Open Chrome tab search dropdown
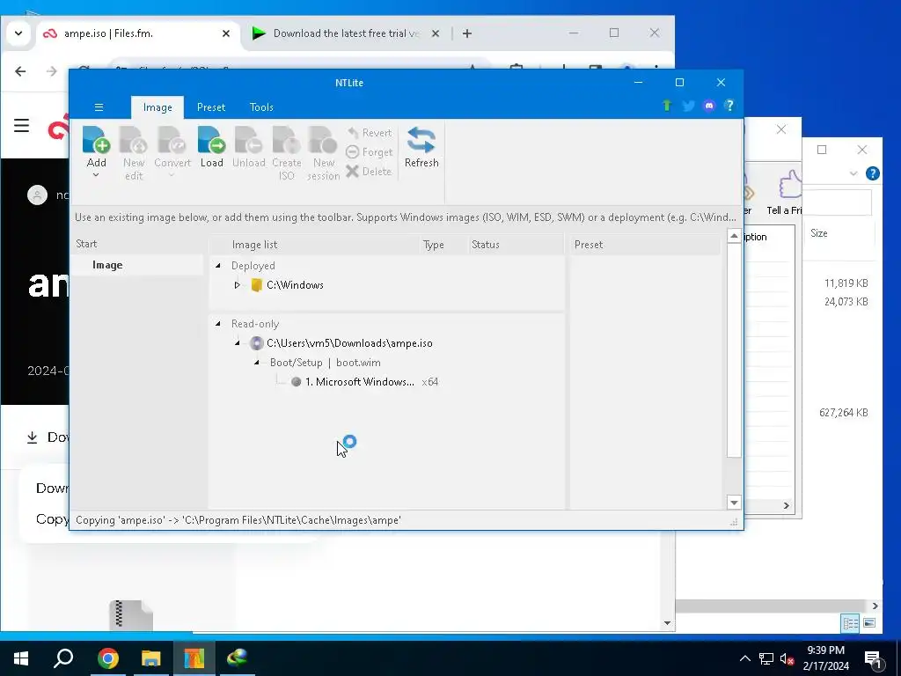This screenshot has width=901, height=676. click(x=18, y=33)
